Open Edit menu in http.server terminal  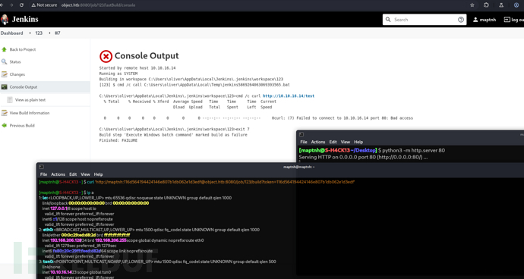(333, 142)
